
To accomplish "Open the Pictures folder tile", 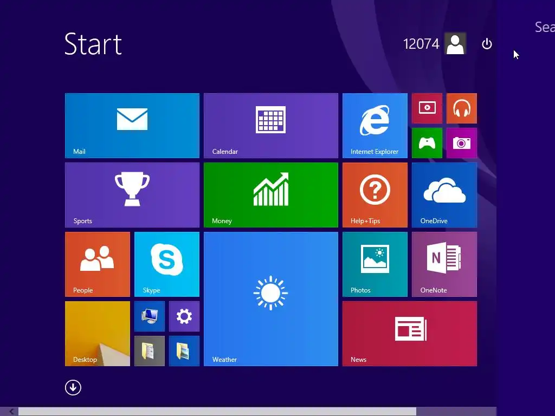I will click(184, 351).
